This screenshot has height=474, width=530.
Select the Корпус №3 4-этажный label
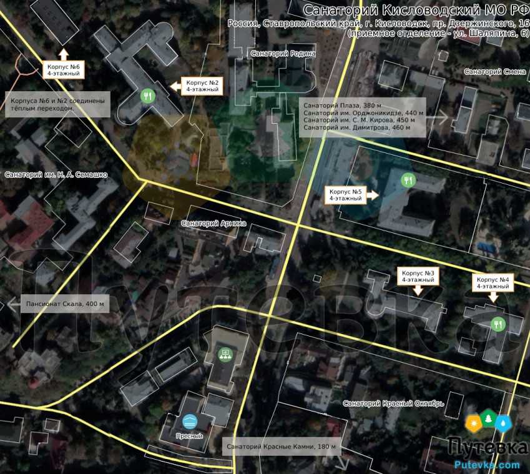(x=418, y=276)
